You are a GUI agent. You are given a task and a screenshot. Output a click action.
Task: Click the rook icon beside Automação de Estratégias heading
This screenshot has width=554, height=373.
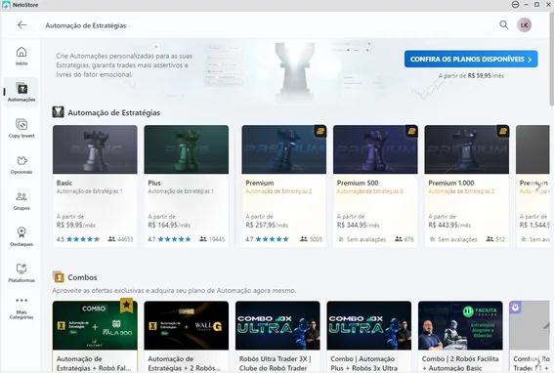(58, 112)
